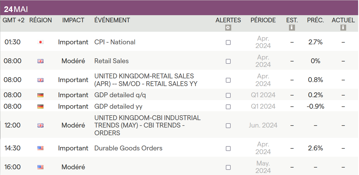This screenshot has width=359, height=175.
Task: Click the IMPACT column header
Action: pyautogui.click(x=73, y=20)
